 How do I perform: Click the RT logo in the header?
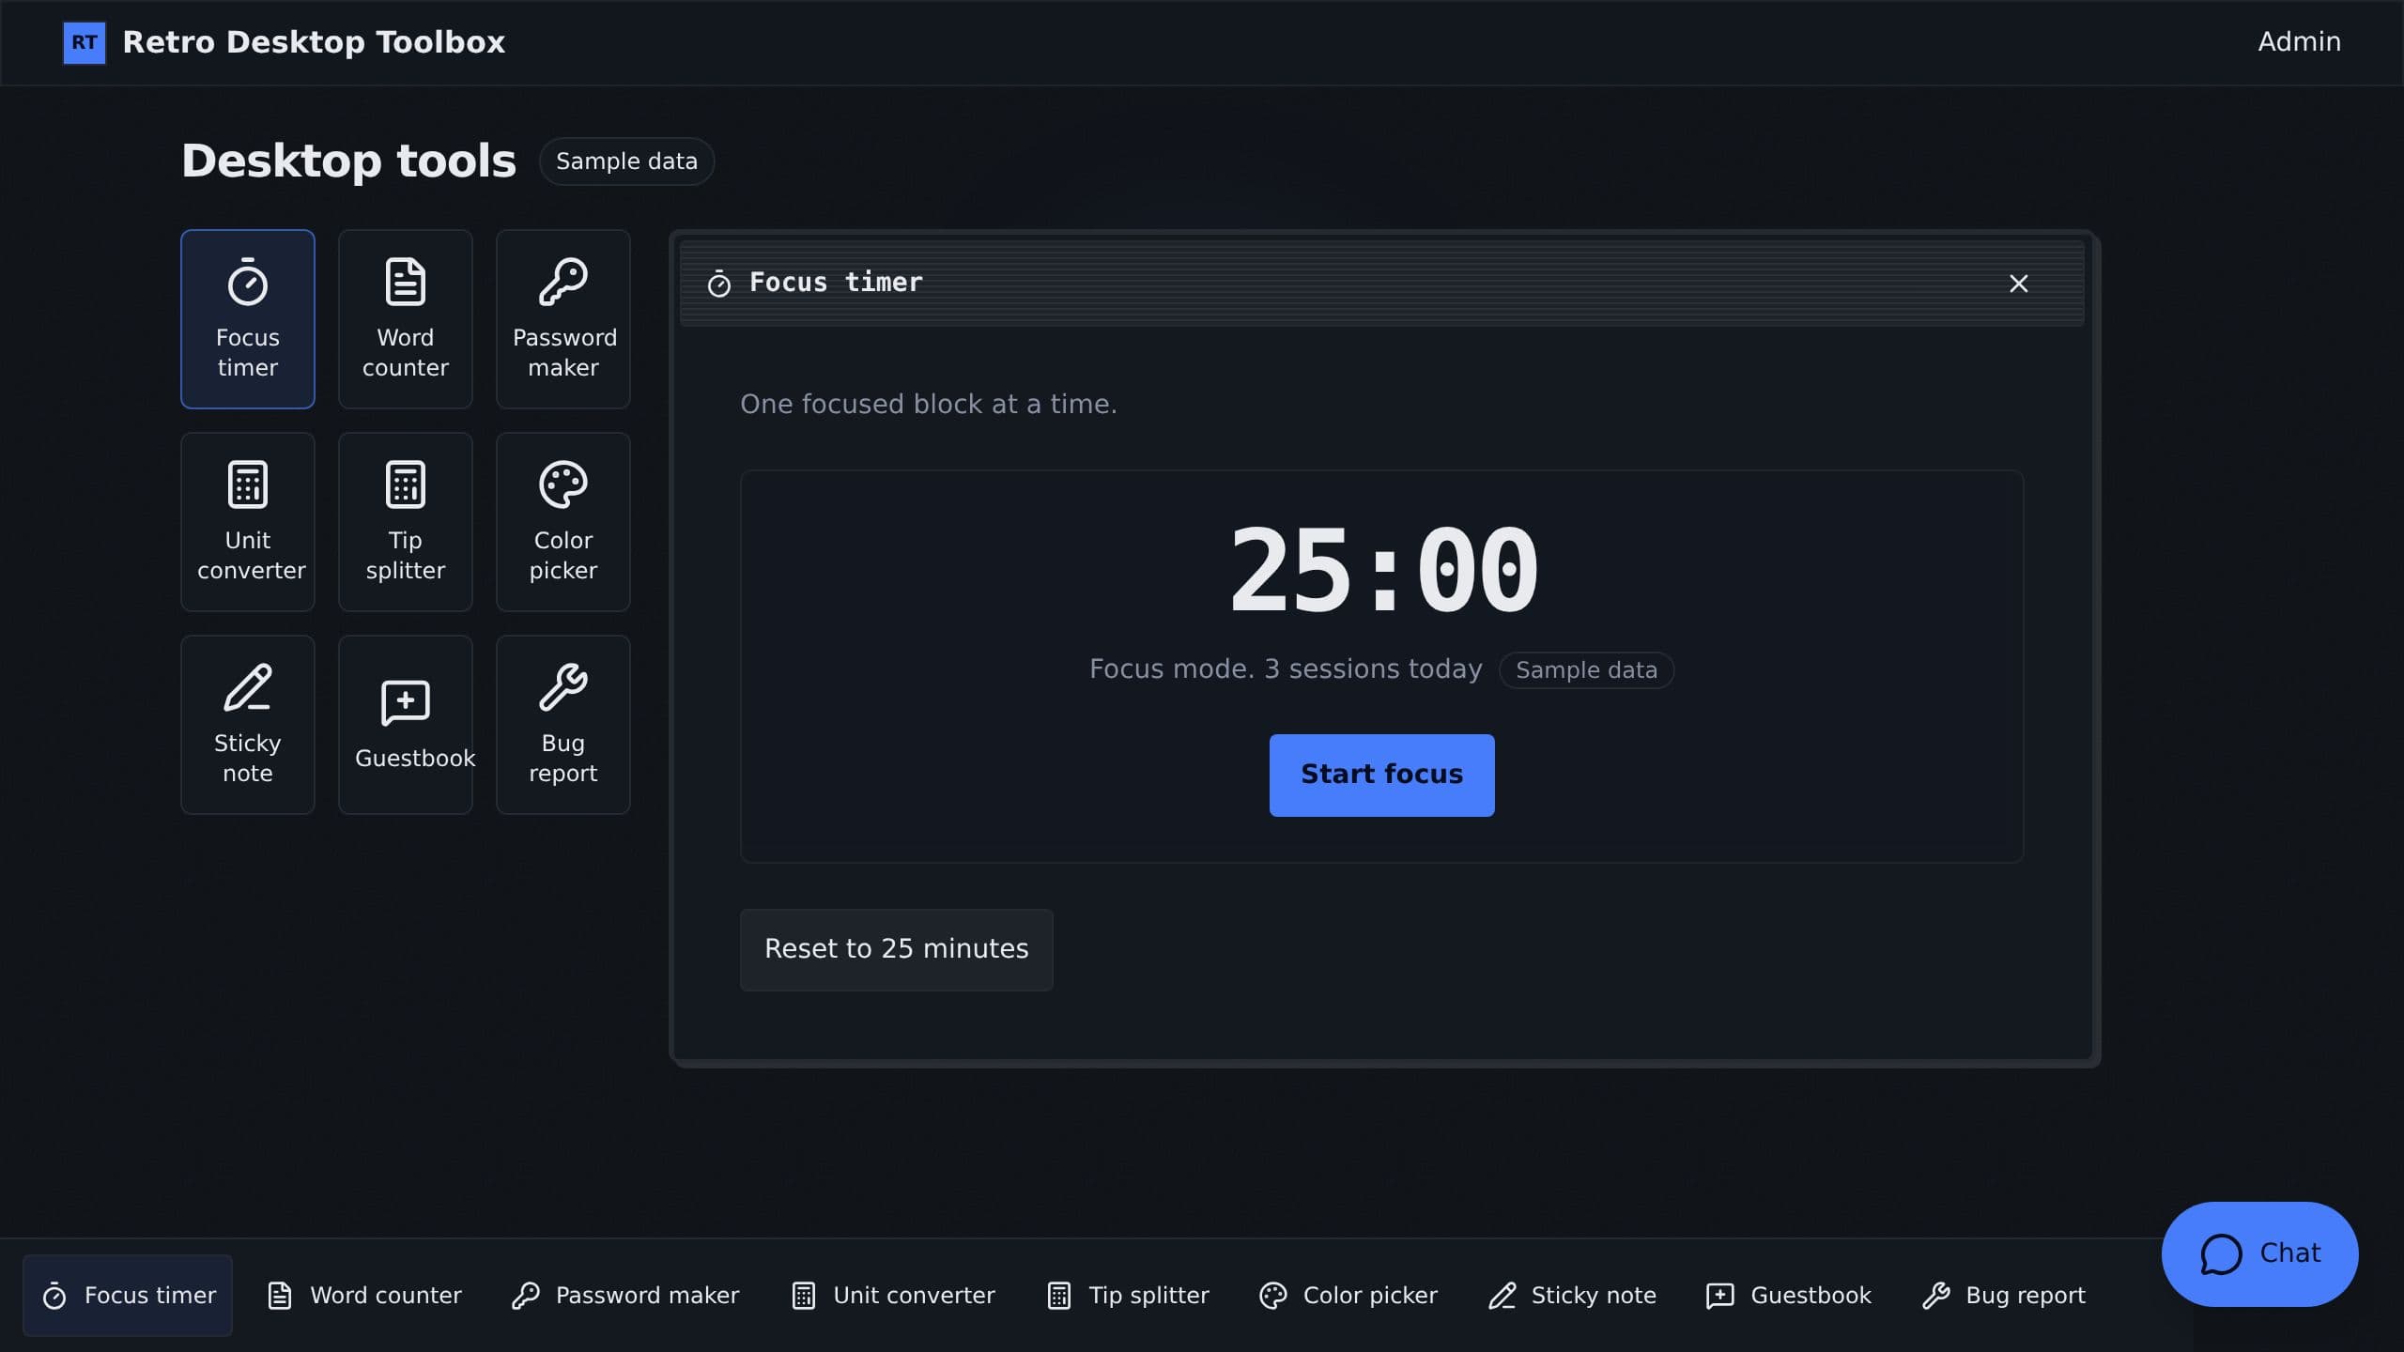[85, 42]
